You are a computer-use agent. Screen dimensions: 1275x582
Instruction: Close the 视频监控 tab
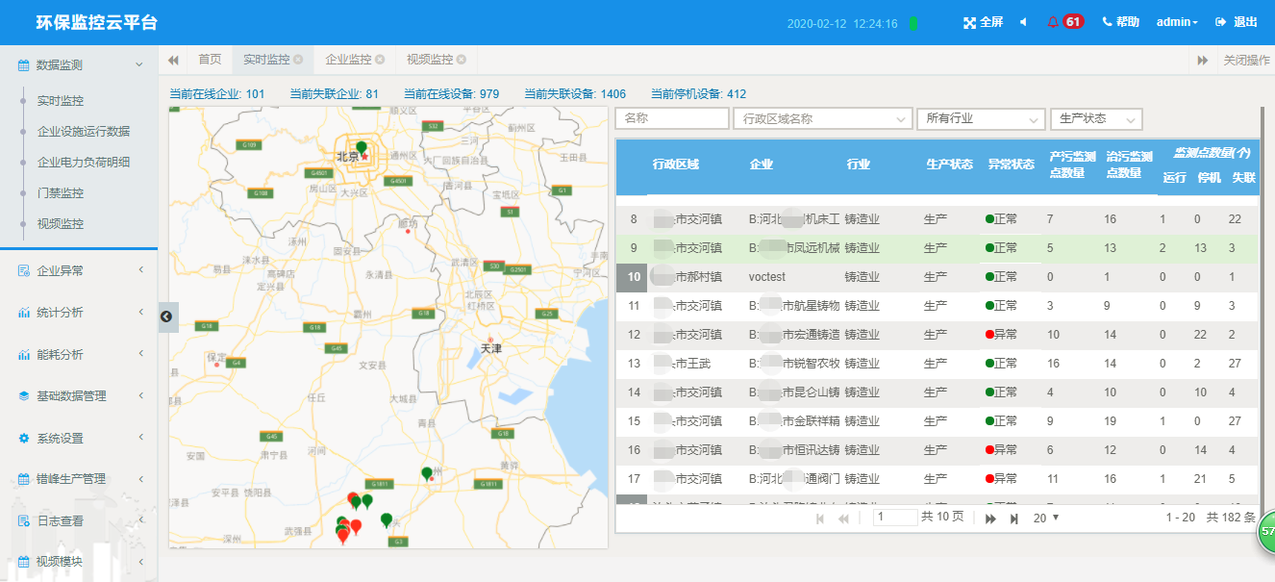462,60
